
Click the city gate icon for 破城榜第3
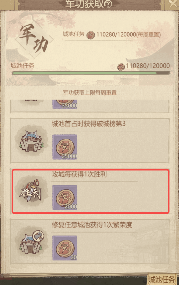click(x=31, y=140)
